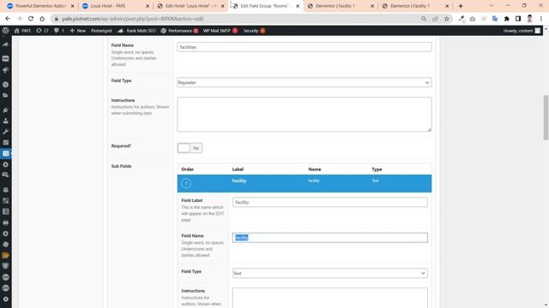Open the Chrome three-dot menu

tap(541, 19)
